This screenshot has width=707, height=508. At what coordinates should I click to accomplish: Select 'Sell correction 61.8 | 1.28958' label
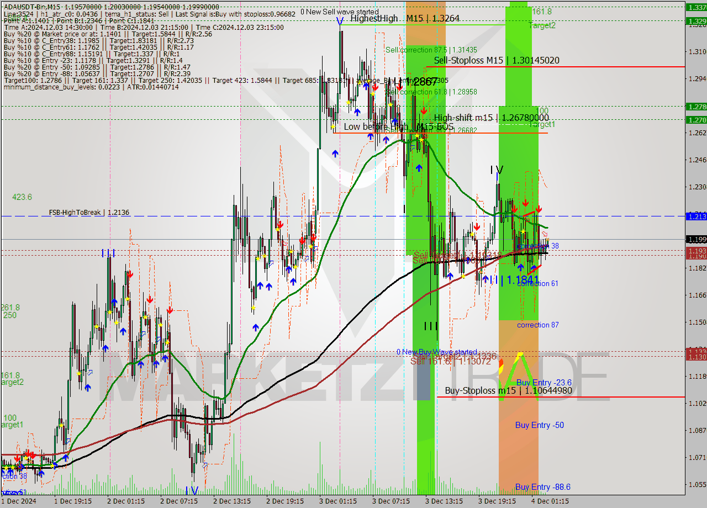[x=431, y=92]
